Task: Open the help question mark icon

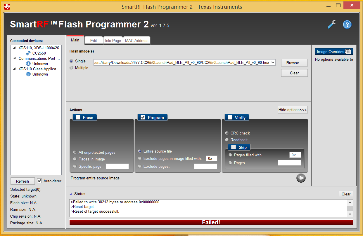Action: pos(347,25)
